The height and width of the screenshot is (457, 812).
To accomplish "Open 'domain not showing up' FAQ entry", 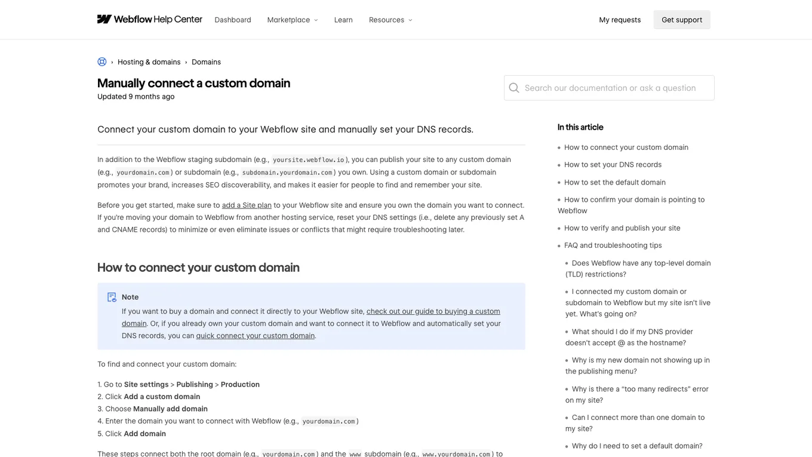I will [x=638, y=366].
